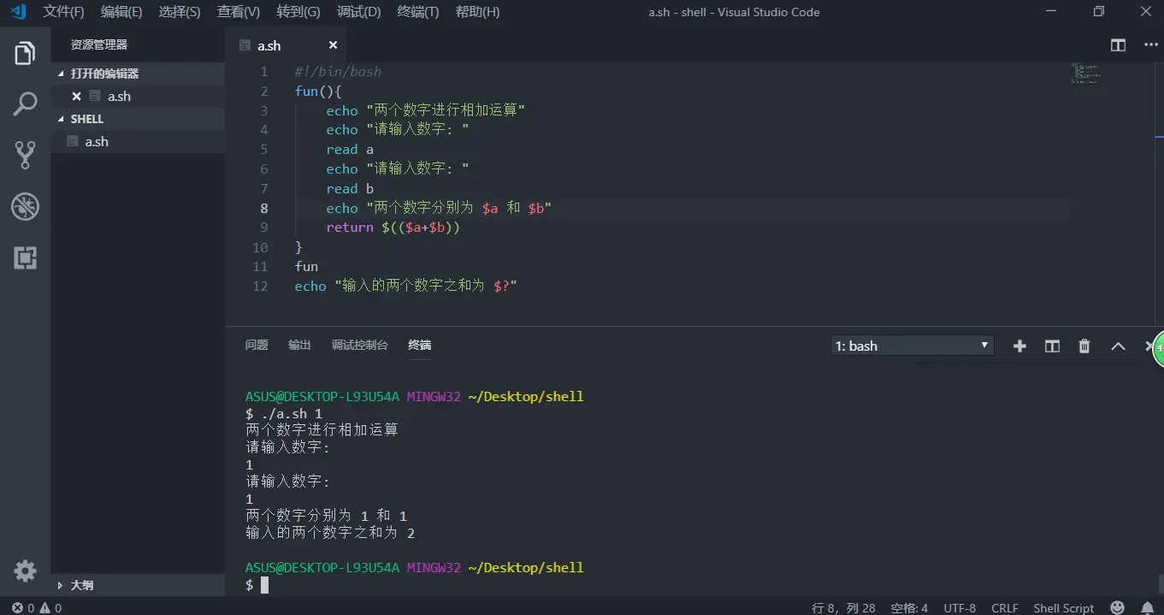This screenshot has width=1164, height=615.
Task: Switch to the Terminal panel tab
Action: 419,345
